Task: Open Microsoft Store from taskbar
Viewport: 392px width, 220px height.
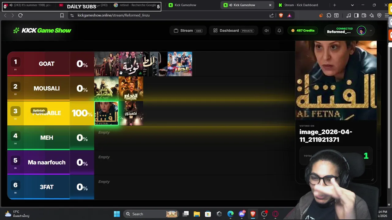Action: pyautogui.click(x=208, y=214)
